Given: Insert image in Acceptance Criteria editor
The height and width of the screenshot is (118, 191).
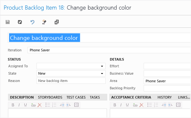Looking at the screenshot, I should 178,105.
